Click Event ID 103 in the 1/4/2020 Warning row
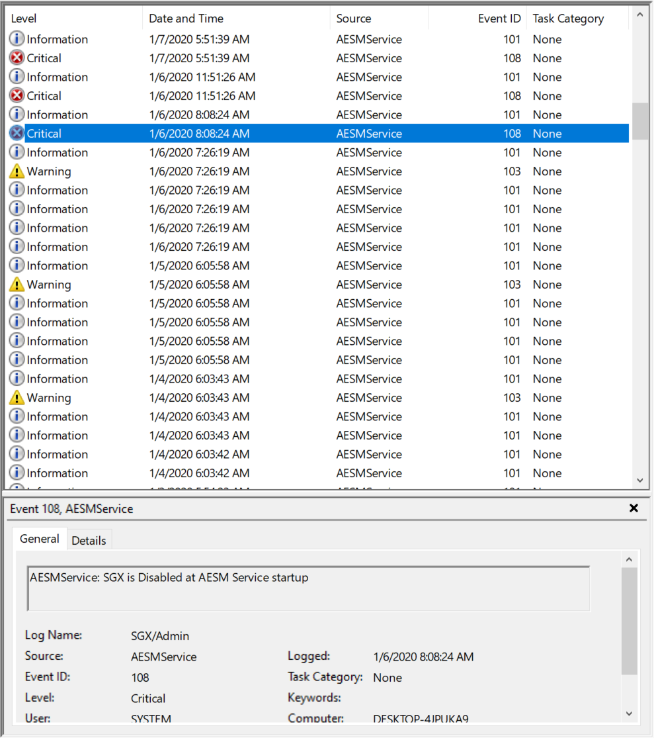The image size is (654, 738). 512,398
